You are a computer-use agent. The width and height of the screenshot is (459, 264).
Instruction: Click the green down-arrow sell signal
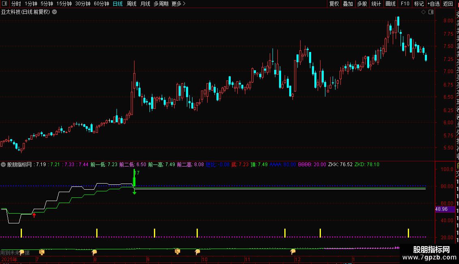[x=134, y=192]
